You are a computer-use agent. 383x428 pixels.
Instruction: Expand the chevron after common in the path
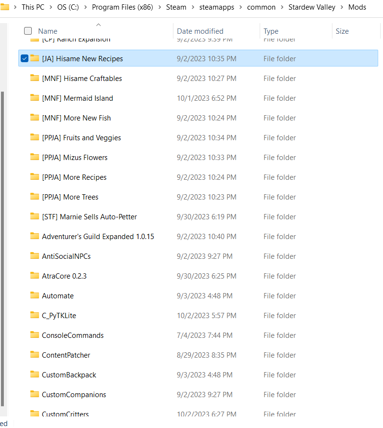[282, 7]
